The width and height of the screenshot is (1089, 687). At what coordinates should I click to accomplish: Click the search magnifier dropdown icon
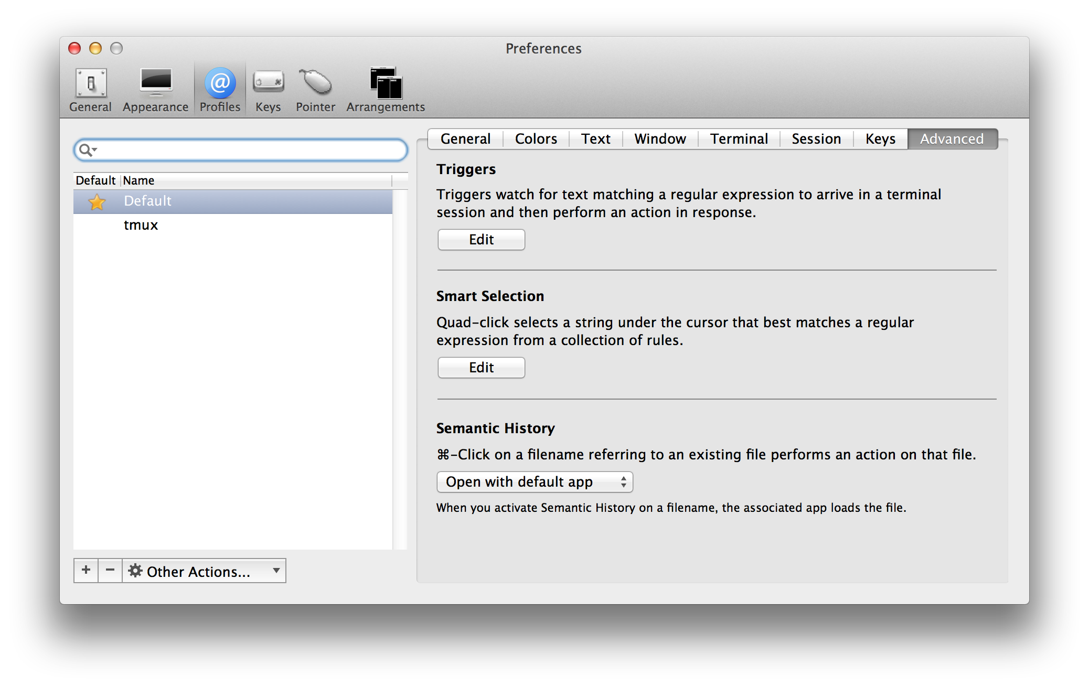[x=87, y=151]
